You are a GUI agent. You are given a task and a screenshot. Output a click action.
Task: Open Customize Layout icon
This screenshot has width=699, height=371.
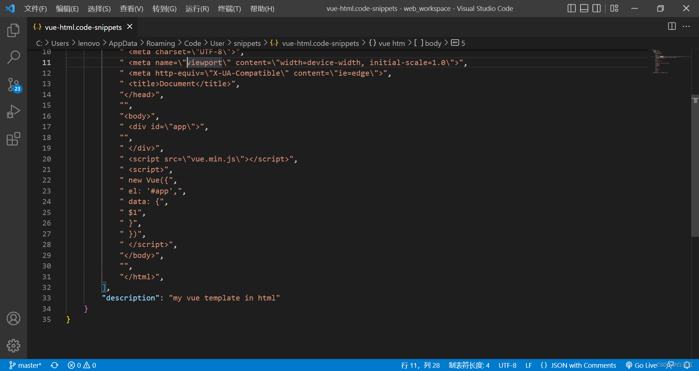(x=615, y=8)
